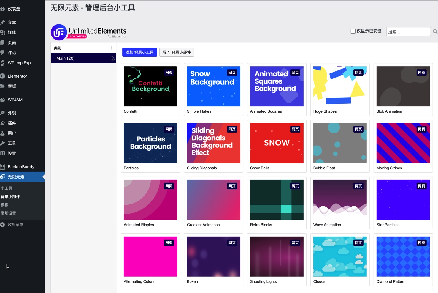Click the Elementor icon in sidebar

point(2,76)
